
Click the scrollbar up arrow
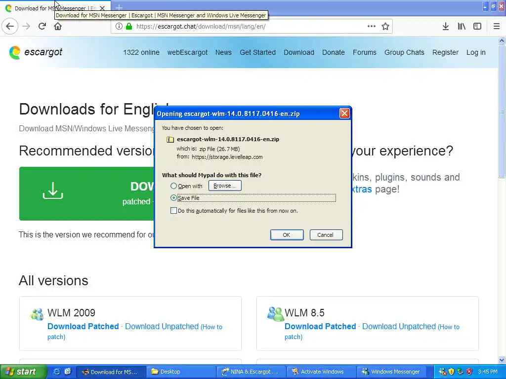(x=502, y=41)
